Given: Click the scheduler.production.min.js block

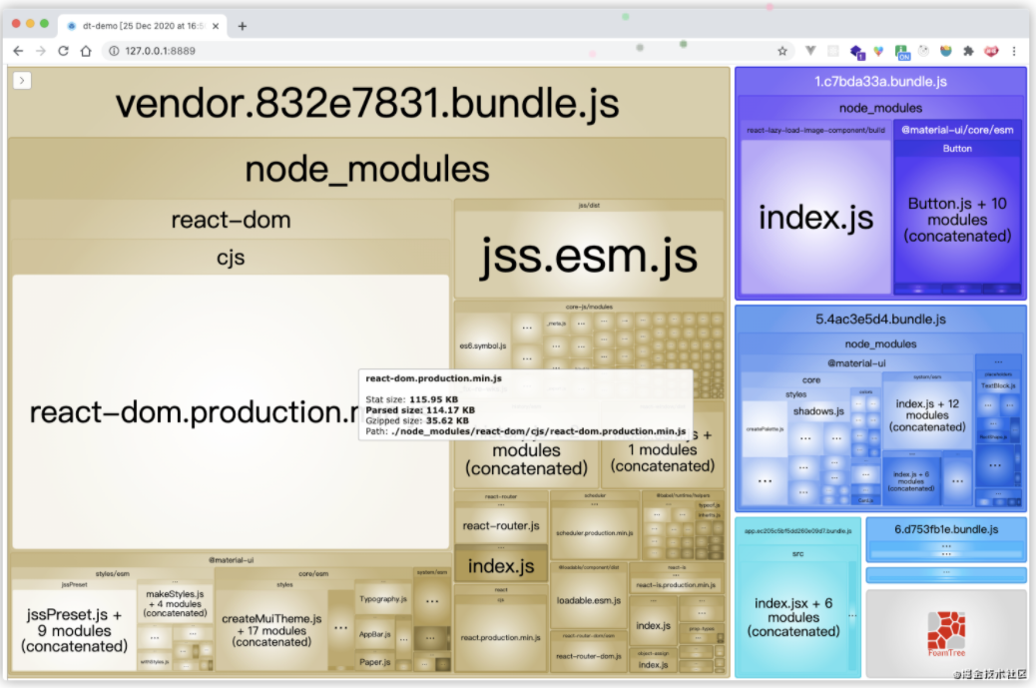Looking at the screenshot, I should click(594, 532).
